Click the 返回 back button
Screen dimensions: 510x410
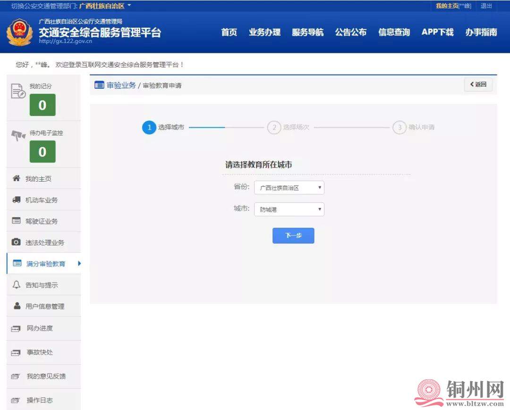tap(478, 84)
